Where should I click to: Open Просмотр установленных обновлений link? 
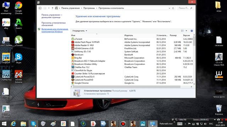pyautogui.click(x=54, y=24)
